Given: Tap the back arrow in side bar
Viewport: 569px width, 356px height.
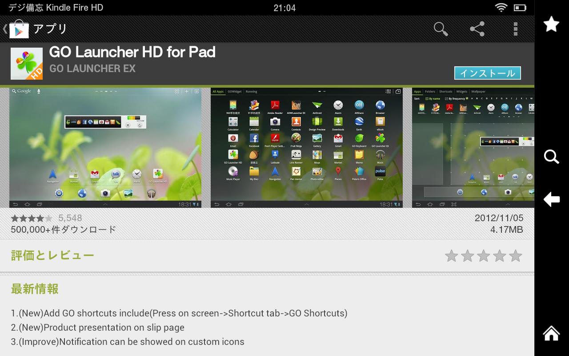Looking at the screenshot, I should point(551,199).
